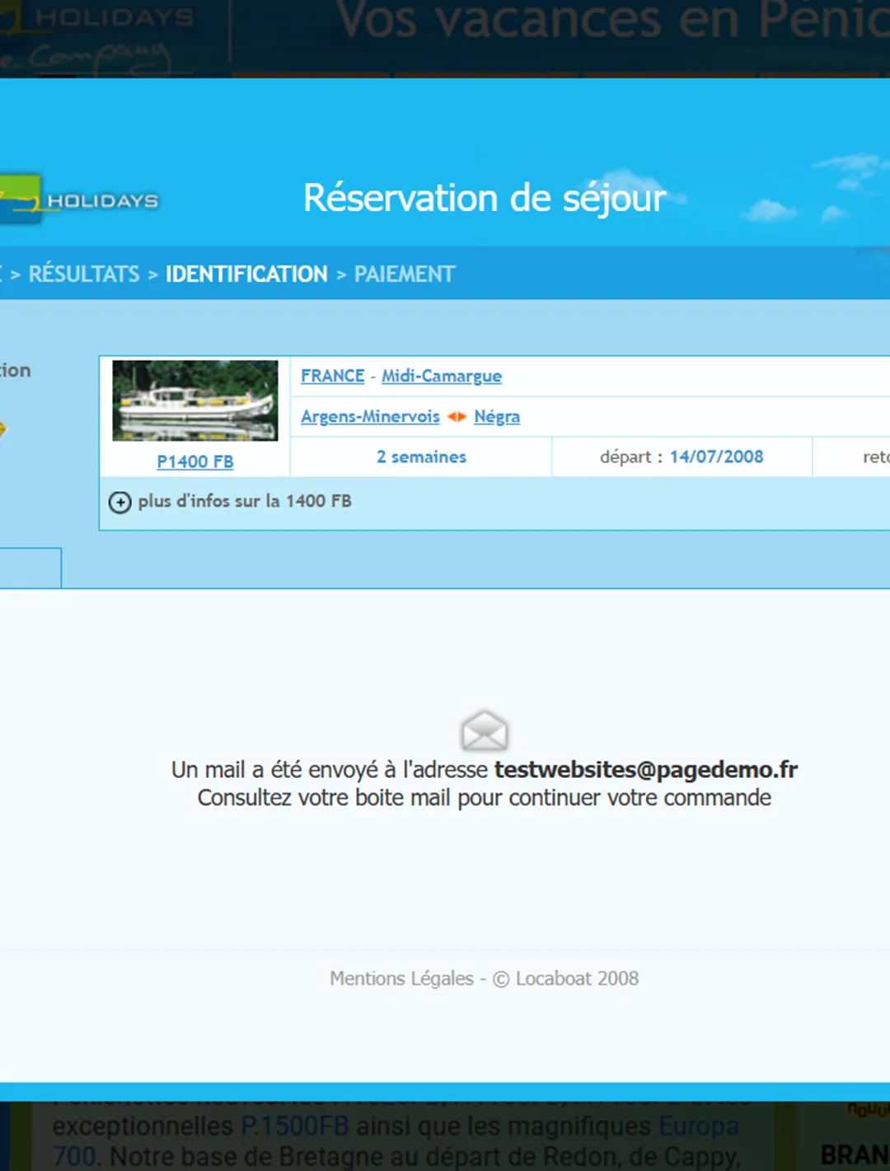
Task: Open the P1400 FB boat link
Action: click(195, 461)
